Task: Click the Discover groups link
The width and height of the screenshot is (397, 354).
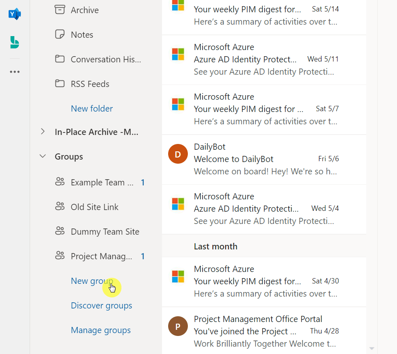Action: point(101,305)
